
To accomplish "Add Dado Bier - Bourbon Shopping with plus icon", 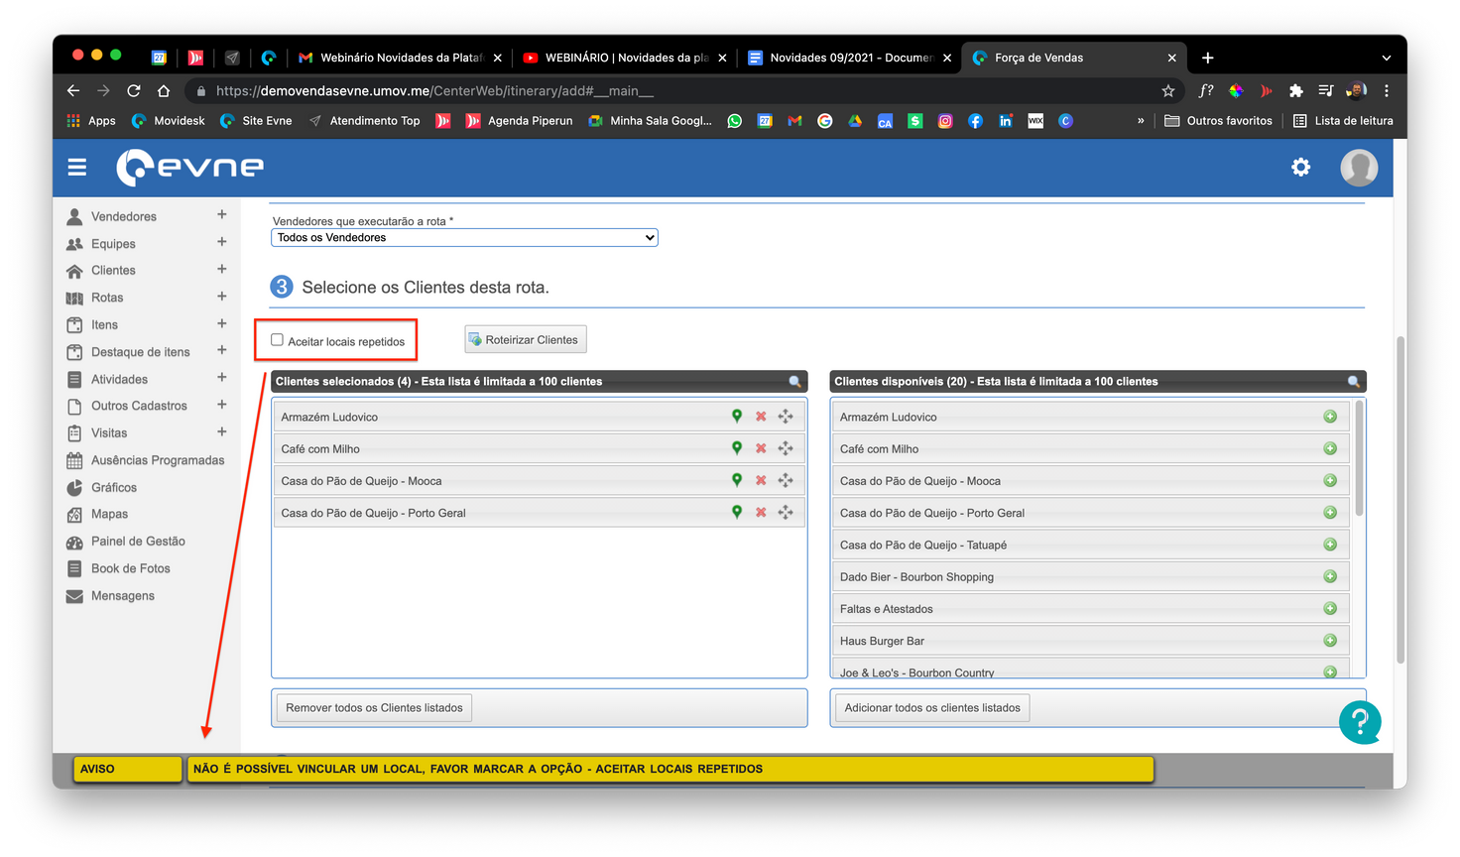I will (1330, 576).
